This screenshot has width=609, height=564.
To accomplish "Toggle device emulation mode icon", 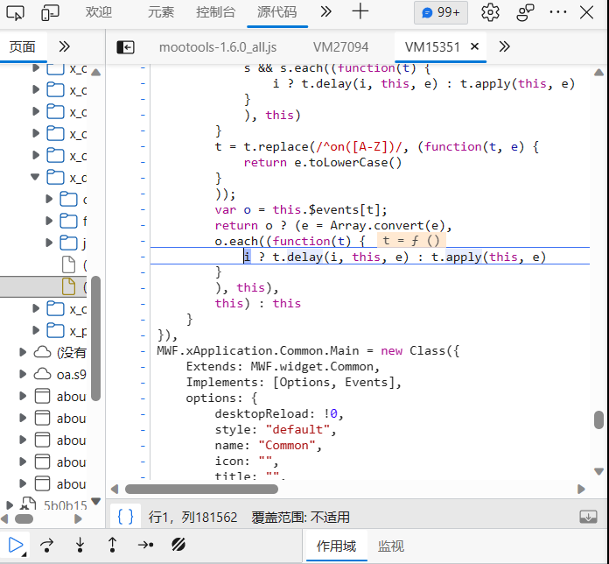I will [x=51, y=12].
